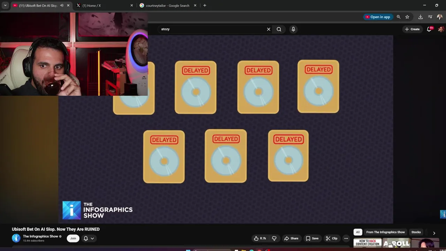
Task: Click the Infographics Show logo on the video
Action: [98, 210]
